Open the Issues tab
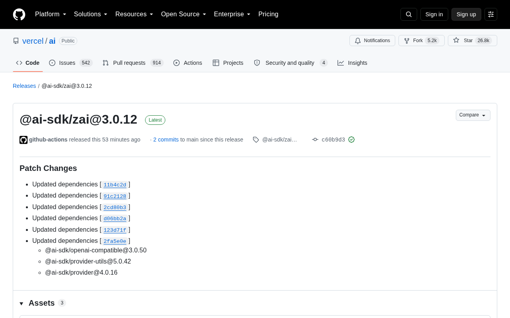 [71, 63]
